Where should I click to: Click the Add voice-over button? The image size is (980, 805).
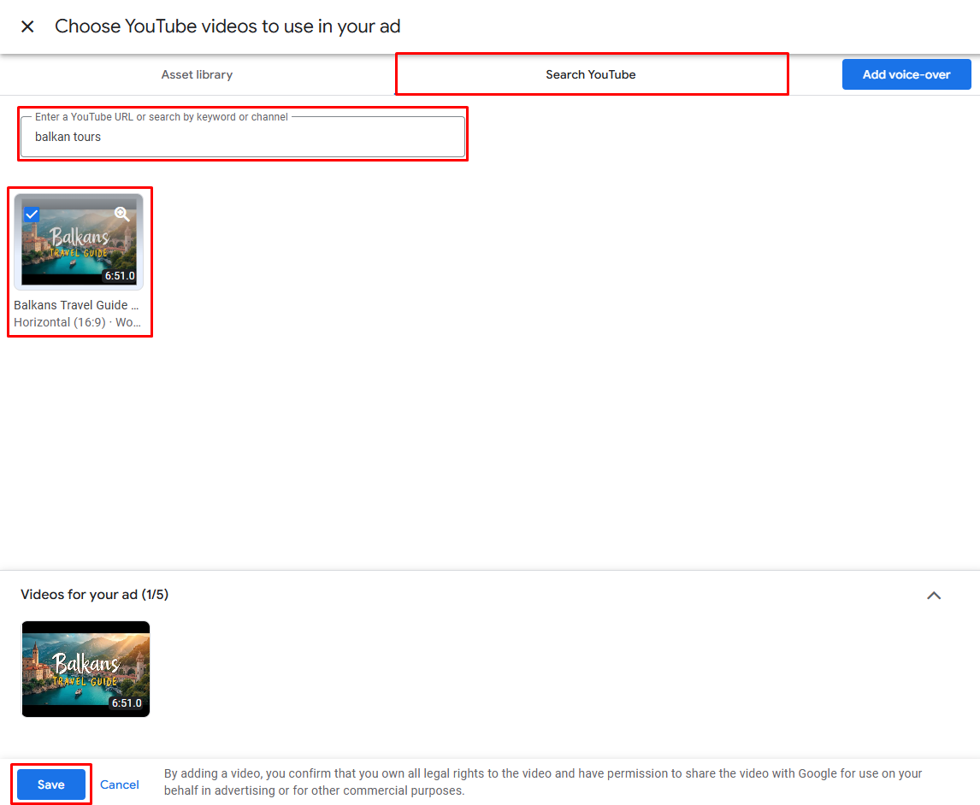(906, 74)
